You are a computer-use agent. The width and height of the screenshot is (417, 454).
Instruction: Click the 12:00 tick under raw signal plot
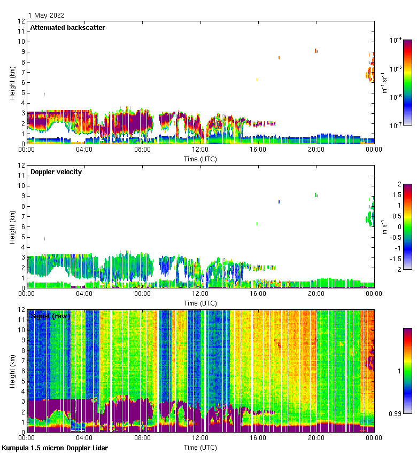(200, 439)
